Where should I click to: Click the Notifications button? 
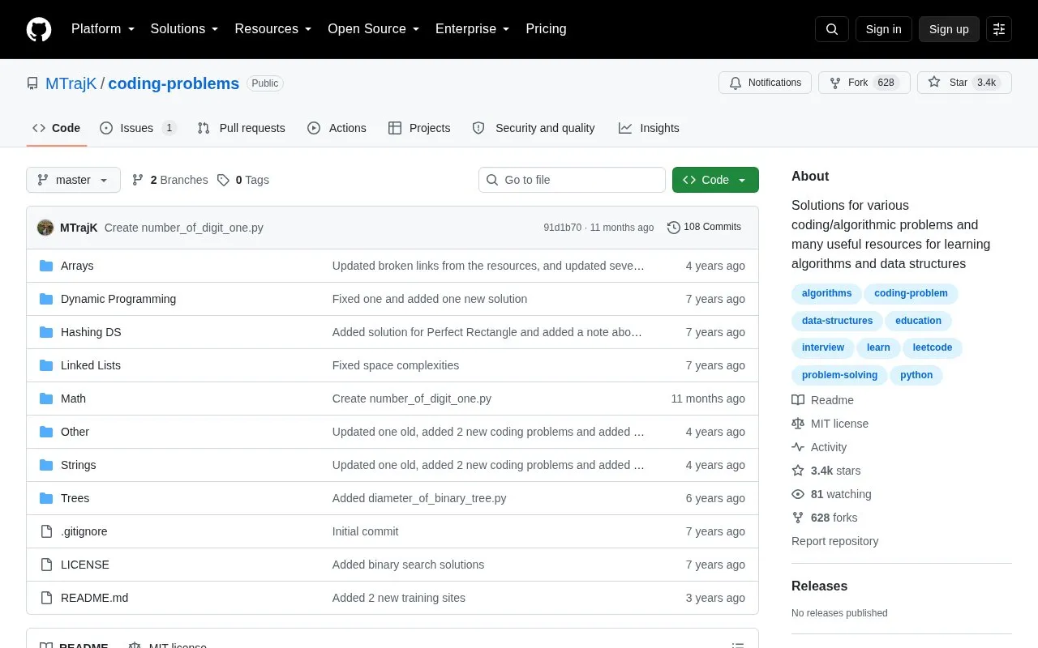[x=765, y=83]
